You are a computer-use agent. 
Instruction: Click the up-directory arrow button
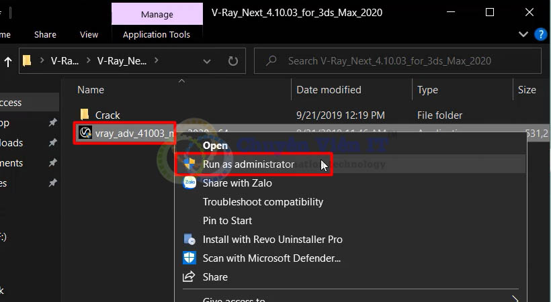8,62
